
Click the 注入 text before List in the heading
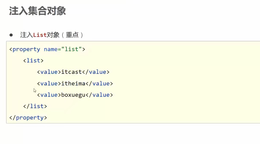click(27, 35)
